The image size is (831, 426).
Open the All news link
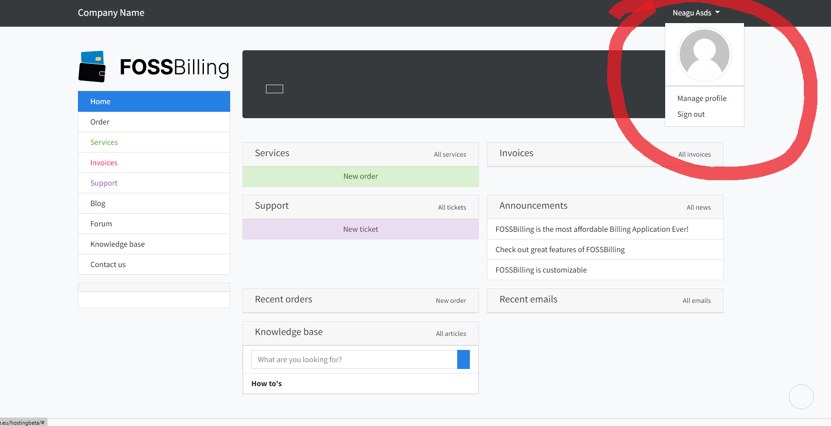(699, 207)
